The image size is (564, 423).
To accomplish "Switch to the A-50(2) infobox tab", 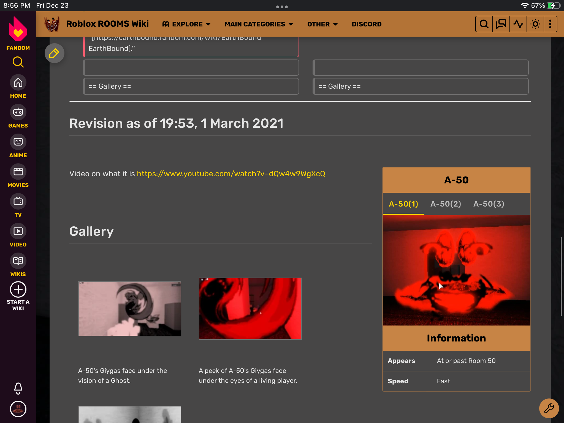I will click(x=446, y=204).
